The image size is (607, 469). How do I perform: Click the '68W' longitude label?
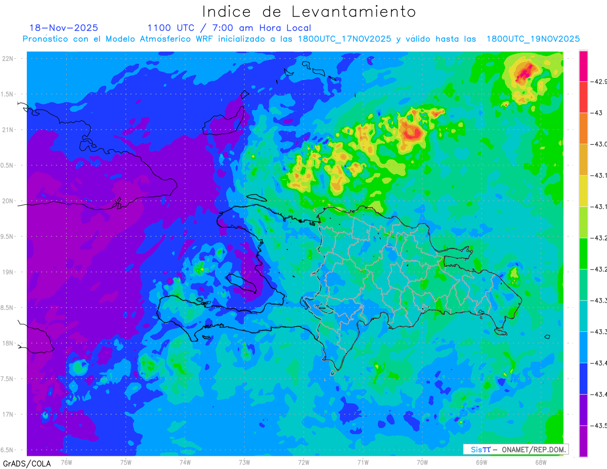541,461
